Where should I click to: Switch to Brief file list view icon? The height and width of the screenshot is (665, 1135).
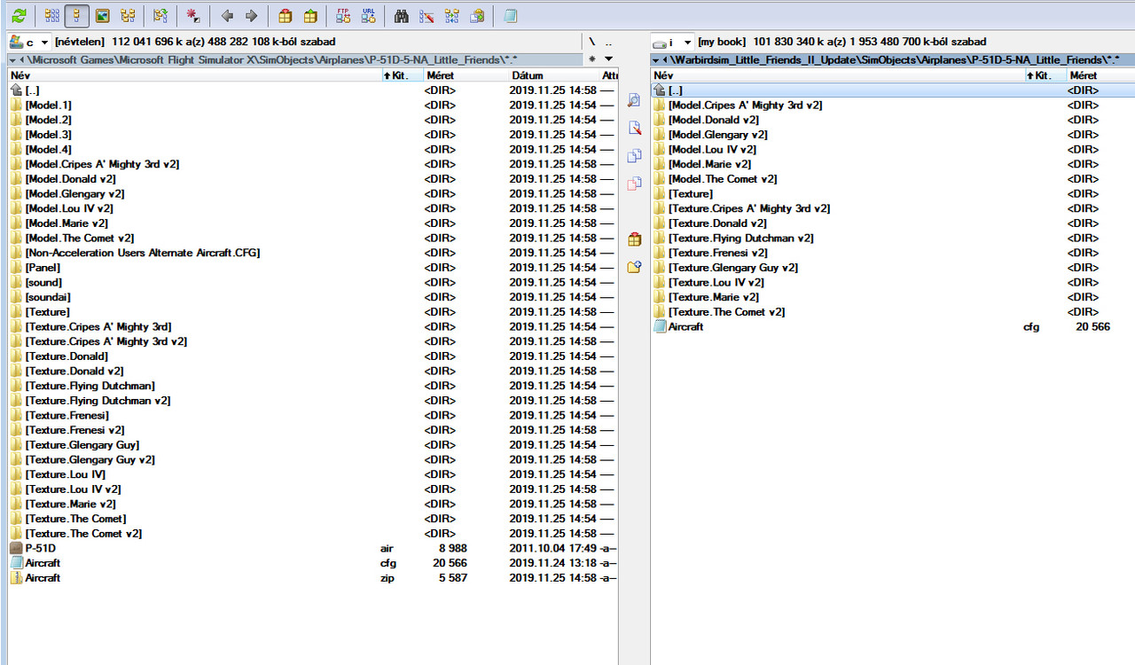(x=52, y=15)
